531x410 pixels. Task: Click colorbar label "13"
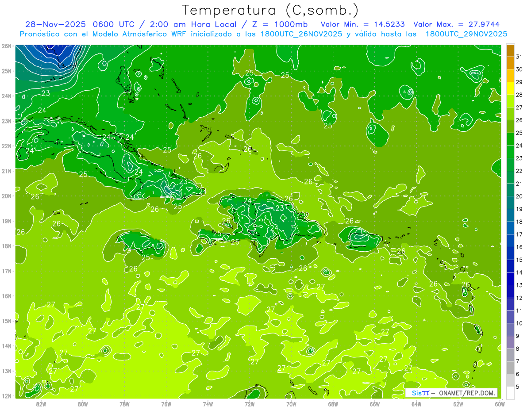(519, 285)
